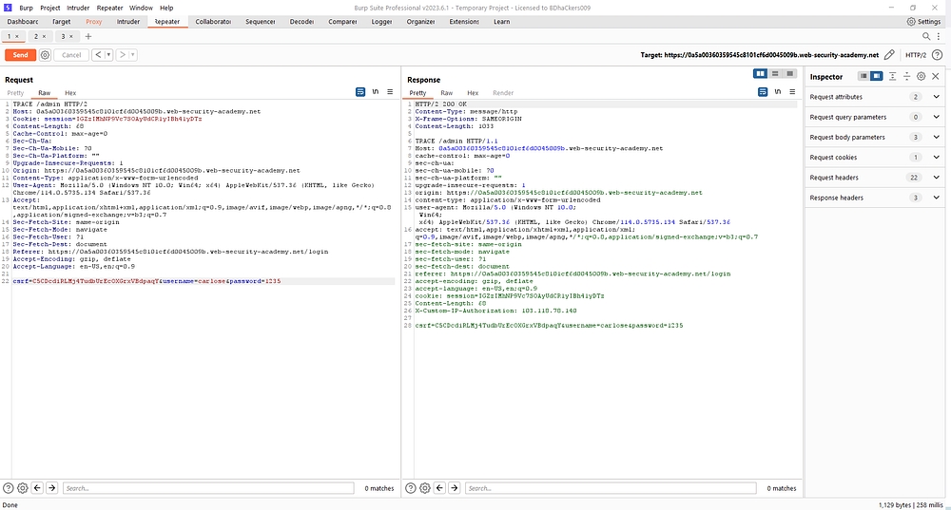The height and width of the screenshot is (510, 951).
Task: Open the Hex view of Response
Action: [473, 93]
